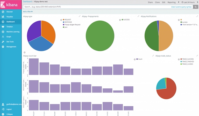Screen dimensions: 199x116
Task: Click TRADE_CLOSED legend entry
Action: [187, 64]
